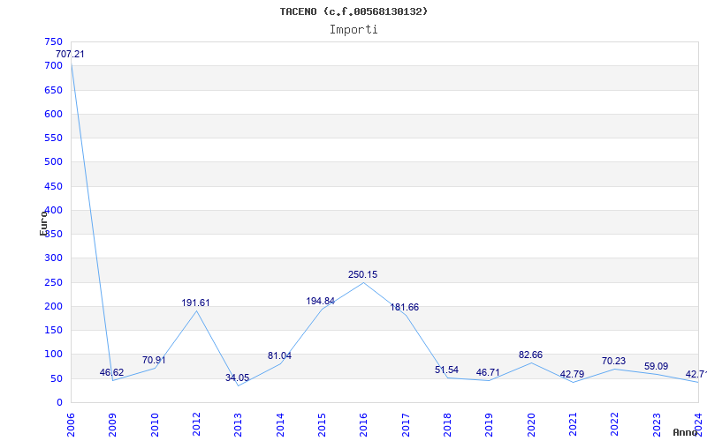This screenshot has width=707, height=441.
Task: Select the x-axis year 2021
Action: tap(573, 424)
